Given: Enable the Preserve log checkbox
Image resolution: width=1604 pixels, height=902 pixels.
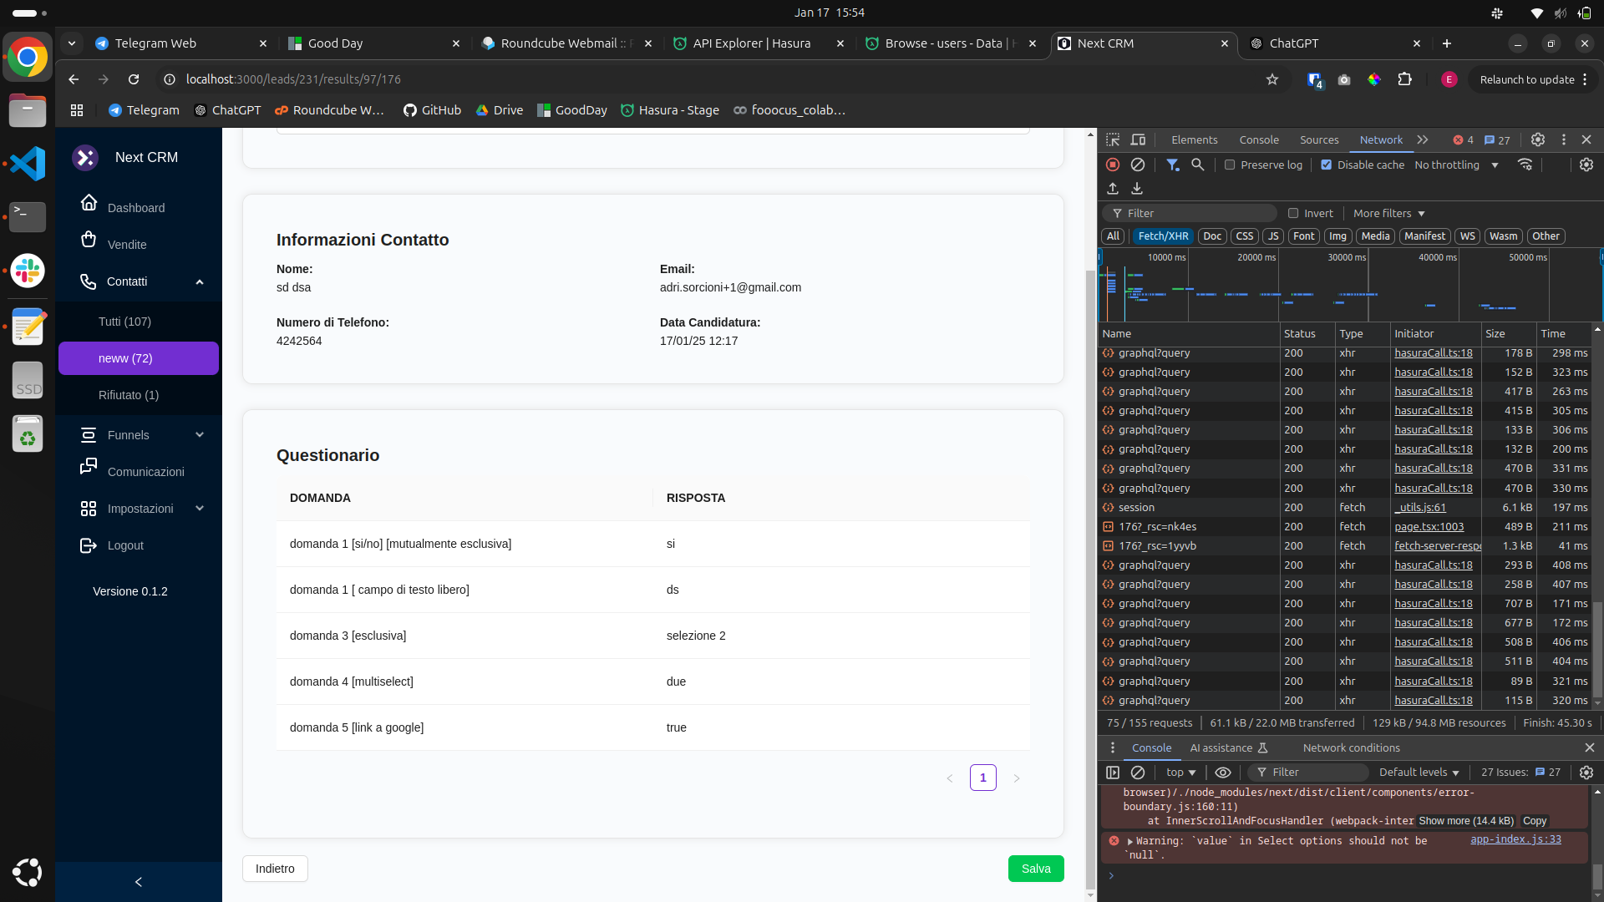Looking at the screenshot, I should click(1230, 165).
